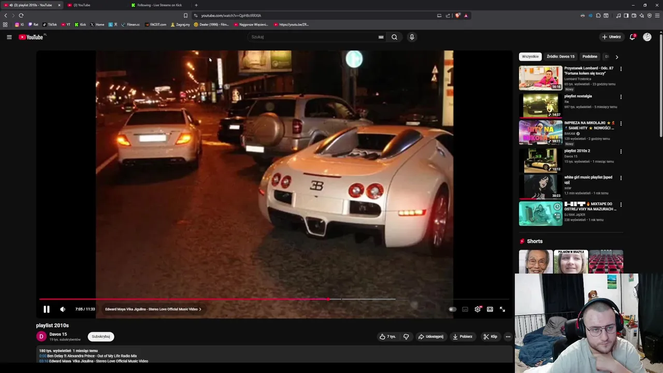Go back in browser history
Image resolution: width=663 pixels, height=373 pixels.
pyautogui.click(x=6, y=16)
